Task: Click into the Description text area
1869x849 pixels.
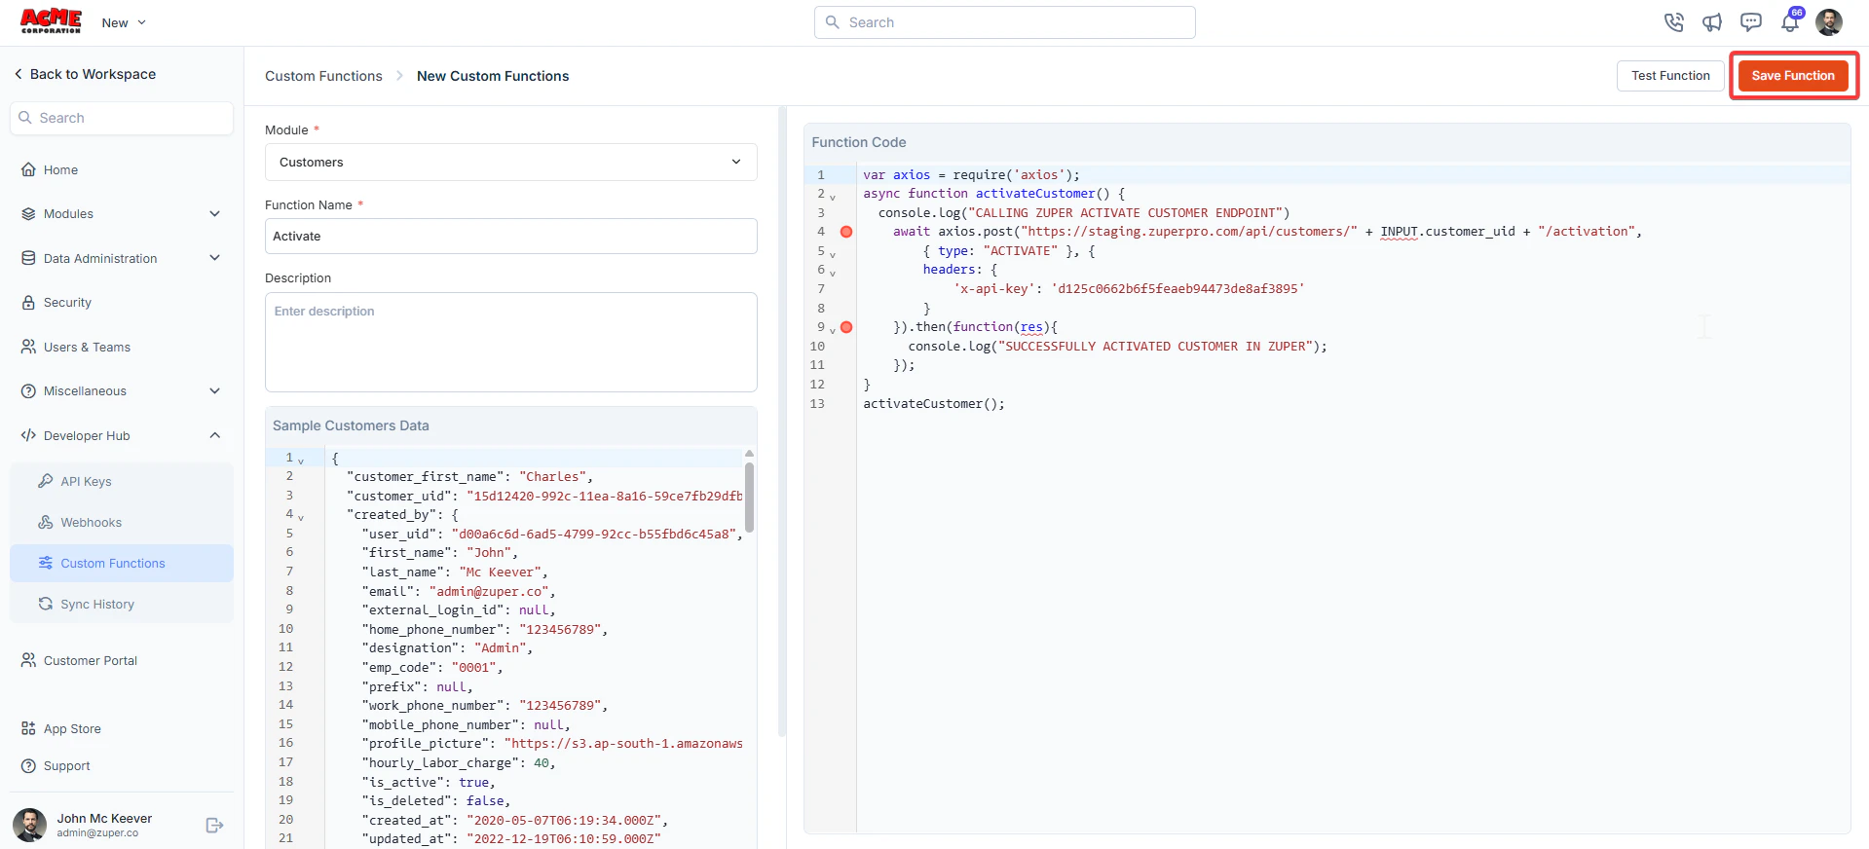Action: coord(510,342)
